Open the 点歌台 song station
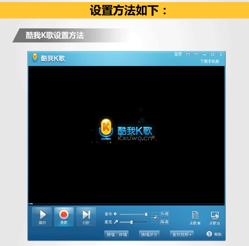The image size is (249, 246). click(x=215, y=218)
